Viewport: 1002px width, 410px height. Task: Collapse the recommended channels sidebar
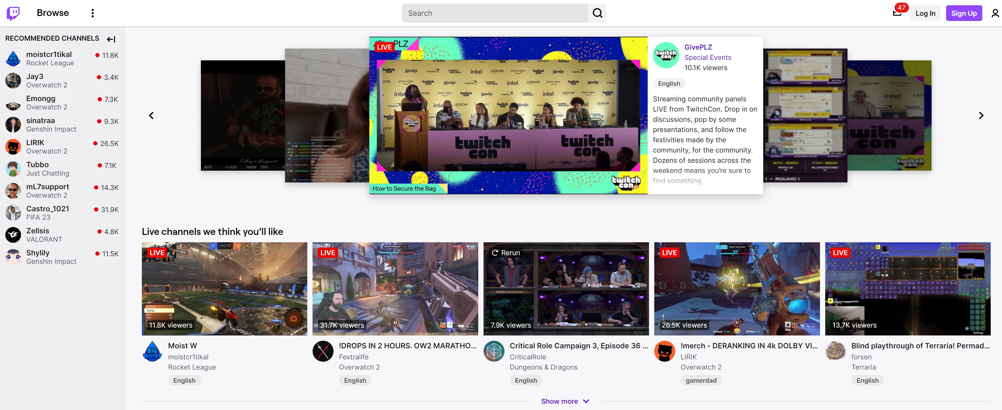[111, 39]
